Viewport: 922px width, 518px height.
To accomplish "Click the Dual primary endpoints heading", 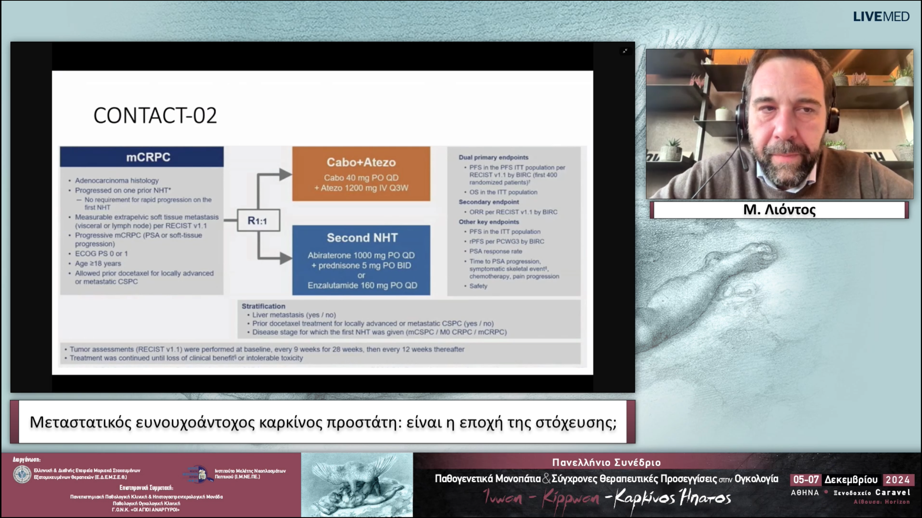I will [x=493, y=158].
